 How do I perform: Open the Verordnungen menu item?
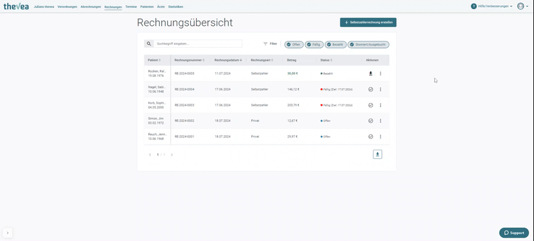coord(67,6)
